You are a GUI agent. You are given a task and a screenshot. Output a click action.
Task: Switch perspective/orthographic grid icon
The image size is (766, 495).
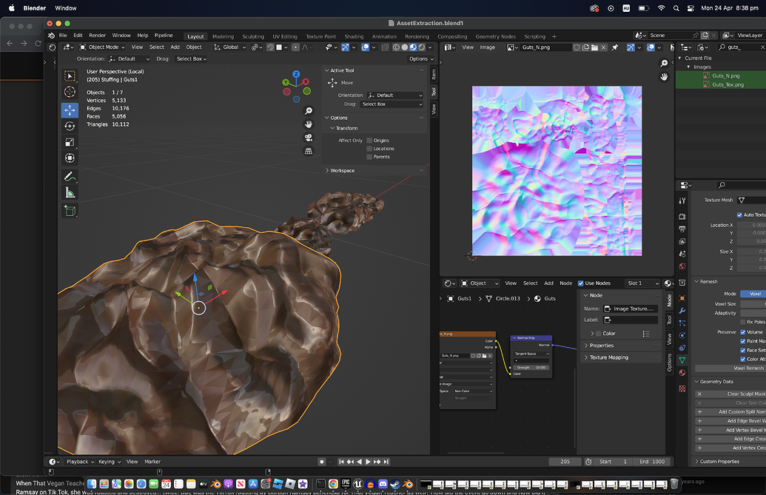coord(309,151)
